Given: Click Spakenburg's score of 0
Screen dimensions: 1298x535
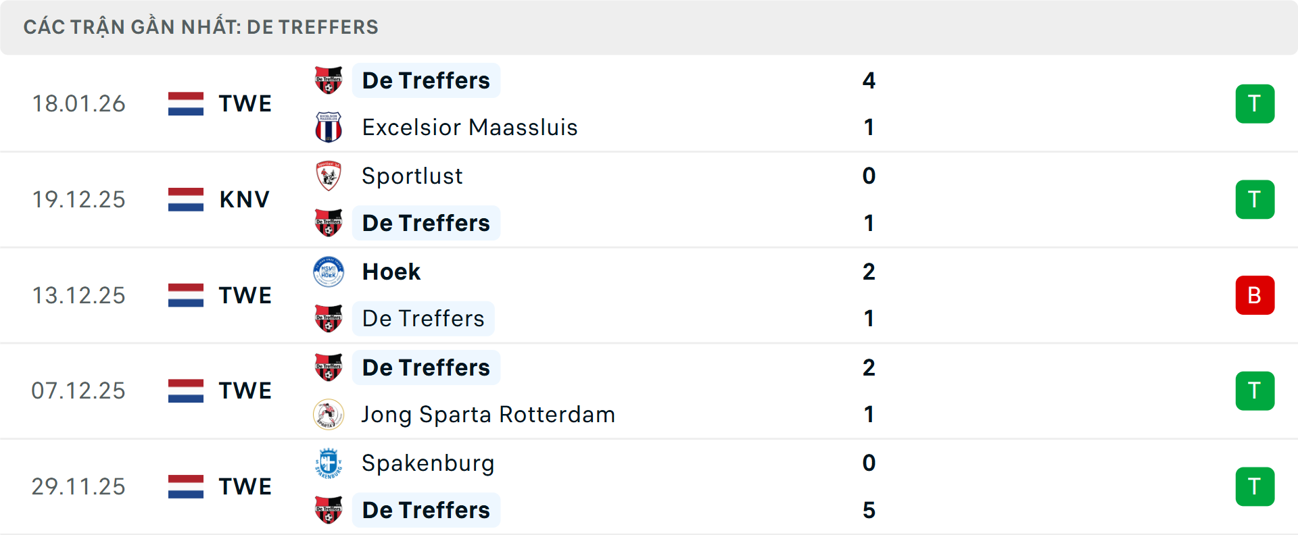Looking at the screenshot, I should (x=869, y=463).
